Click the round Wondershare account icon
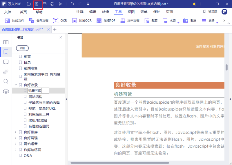 (224, 12)
